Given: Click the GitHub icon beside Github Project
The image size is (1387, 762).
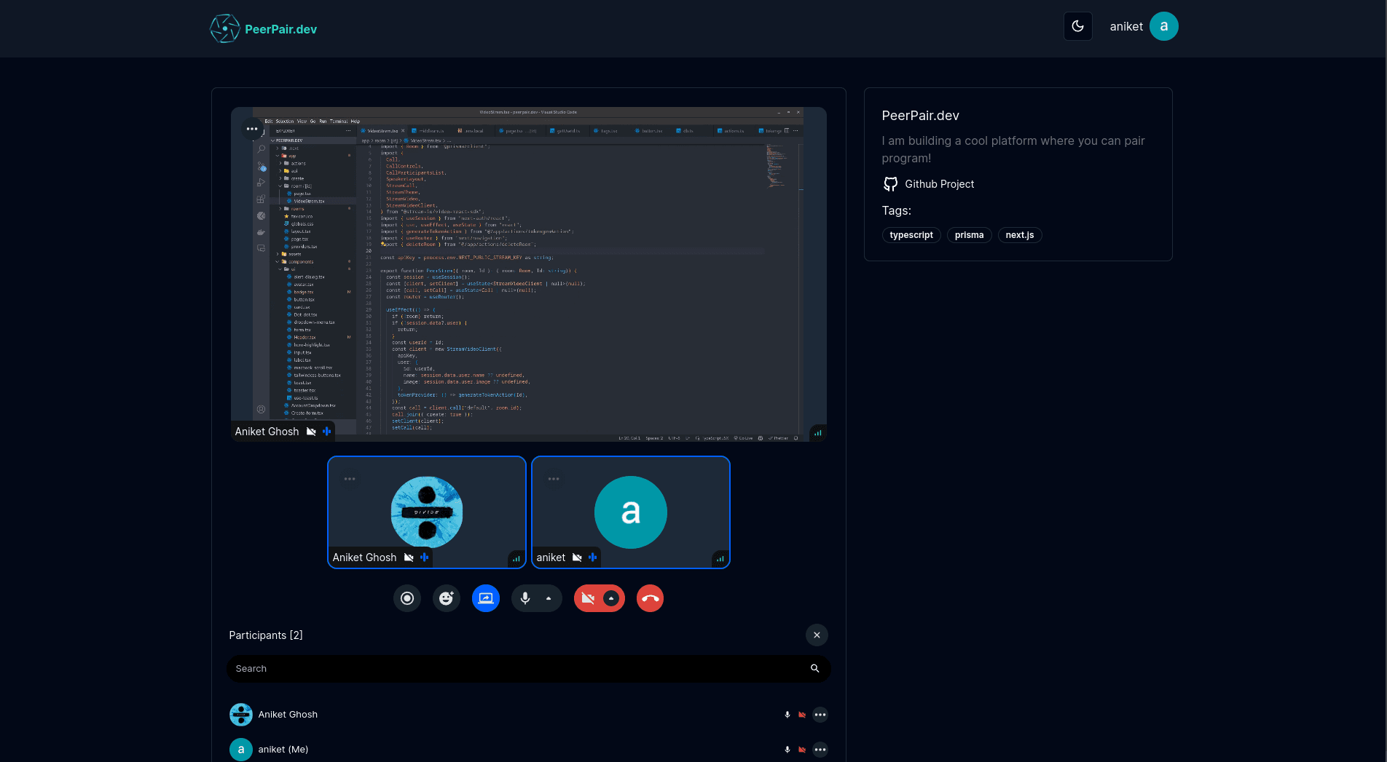Looking at the screenshot, I should point(890,184).
